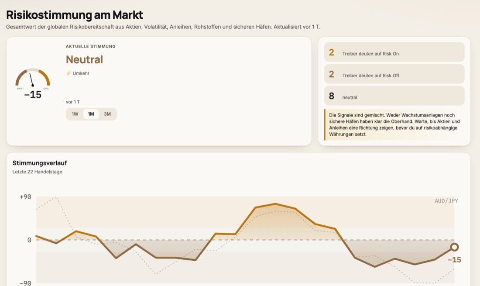Click the 'Letzte 22 Handelstage' subtitle

[x=38, y=172]
